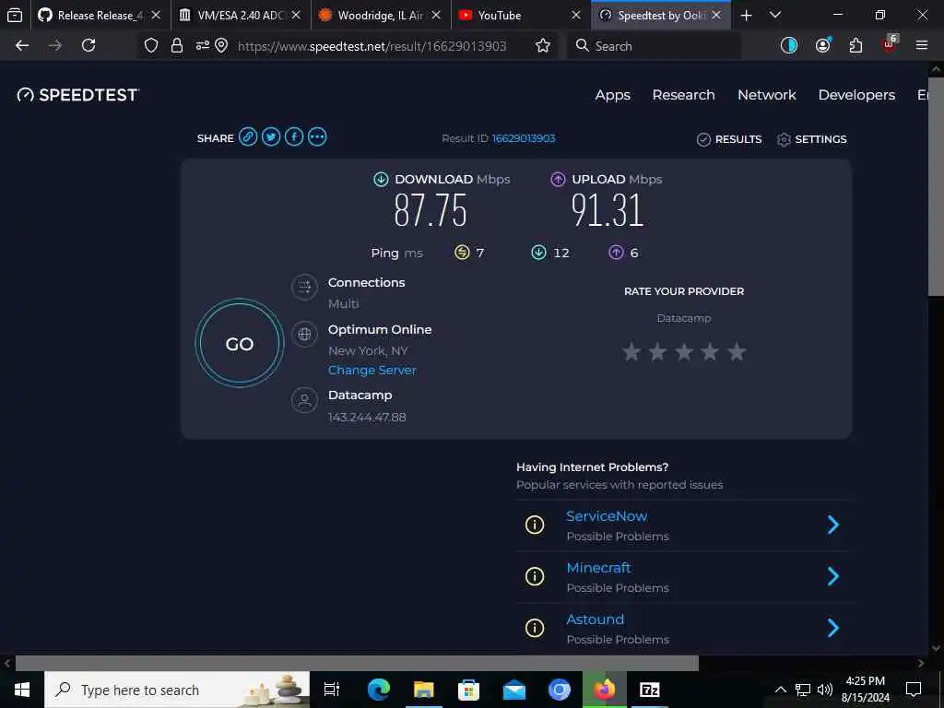This screenshot has height=708, width=944.
Task: Open the ServiceNow problems link
Action: coord(607,516)
